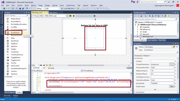This screenshot has height=101, width=180.
Task: Switch designer to portrait orientation
Action: pyautogui.click(x=74, y=16)
